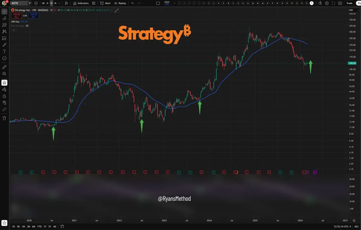Undo the last chart action
The image size is (361, 230).
click(x=133, y=3)
